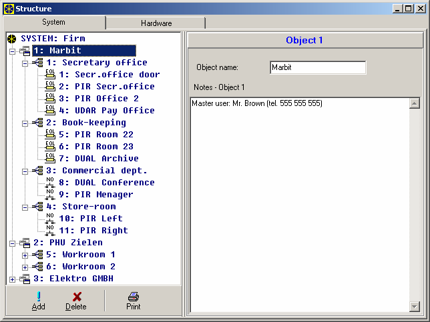Collapse the Store-room partition
The width and height of the screenshot is (430, 322).
point(25,207)
